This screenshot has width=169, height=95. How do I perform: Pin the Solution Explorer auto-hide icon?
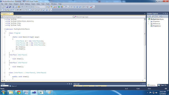pos(165,13)
